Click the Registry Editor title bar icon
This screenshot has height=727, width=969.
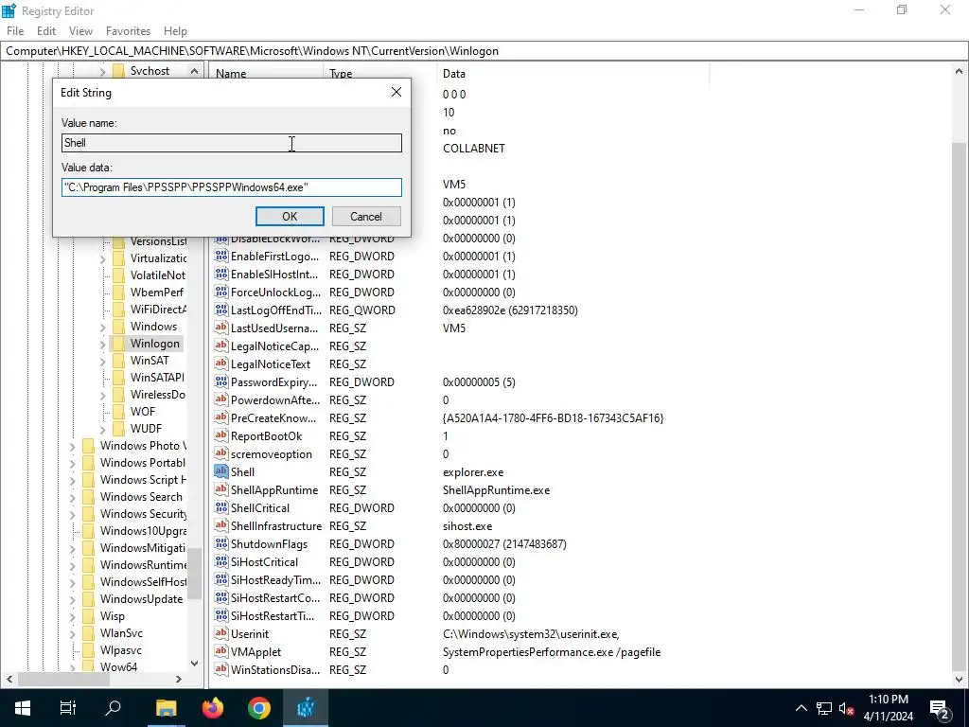pyautogui.click(x=9, y=10)
